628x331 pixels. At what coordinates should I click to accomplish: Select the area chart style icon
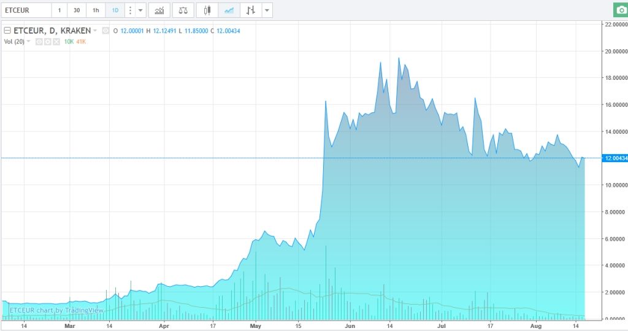coord(229,10)
